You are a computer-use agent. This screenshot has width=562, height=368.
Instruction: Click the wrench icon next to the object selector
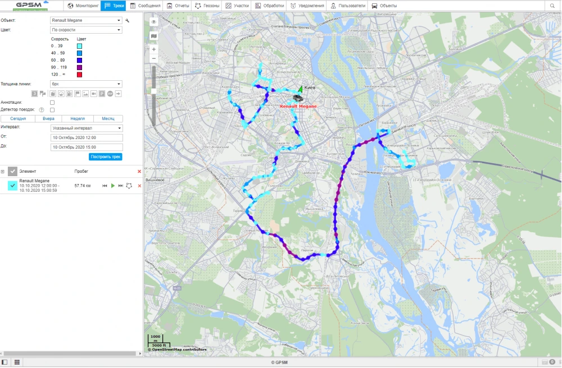(128, 21)
